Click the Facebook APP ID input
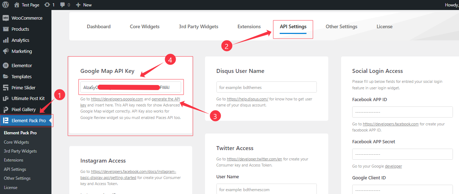The image size is (459, 194). click(402, 112)
